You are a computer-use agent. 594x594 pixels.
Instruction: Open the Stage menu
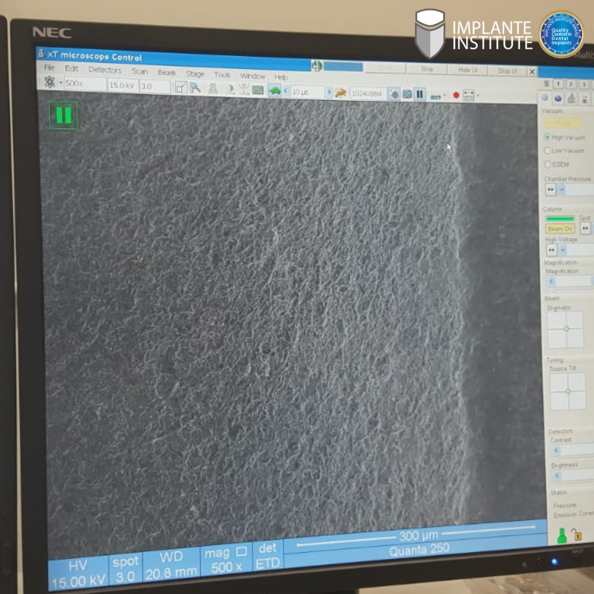click(195, 74)
